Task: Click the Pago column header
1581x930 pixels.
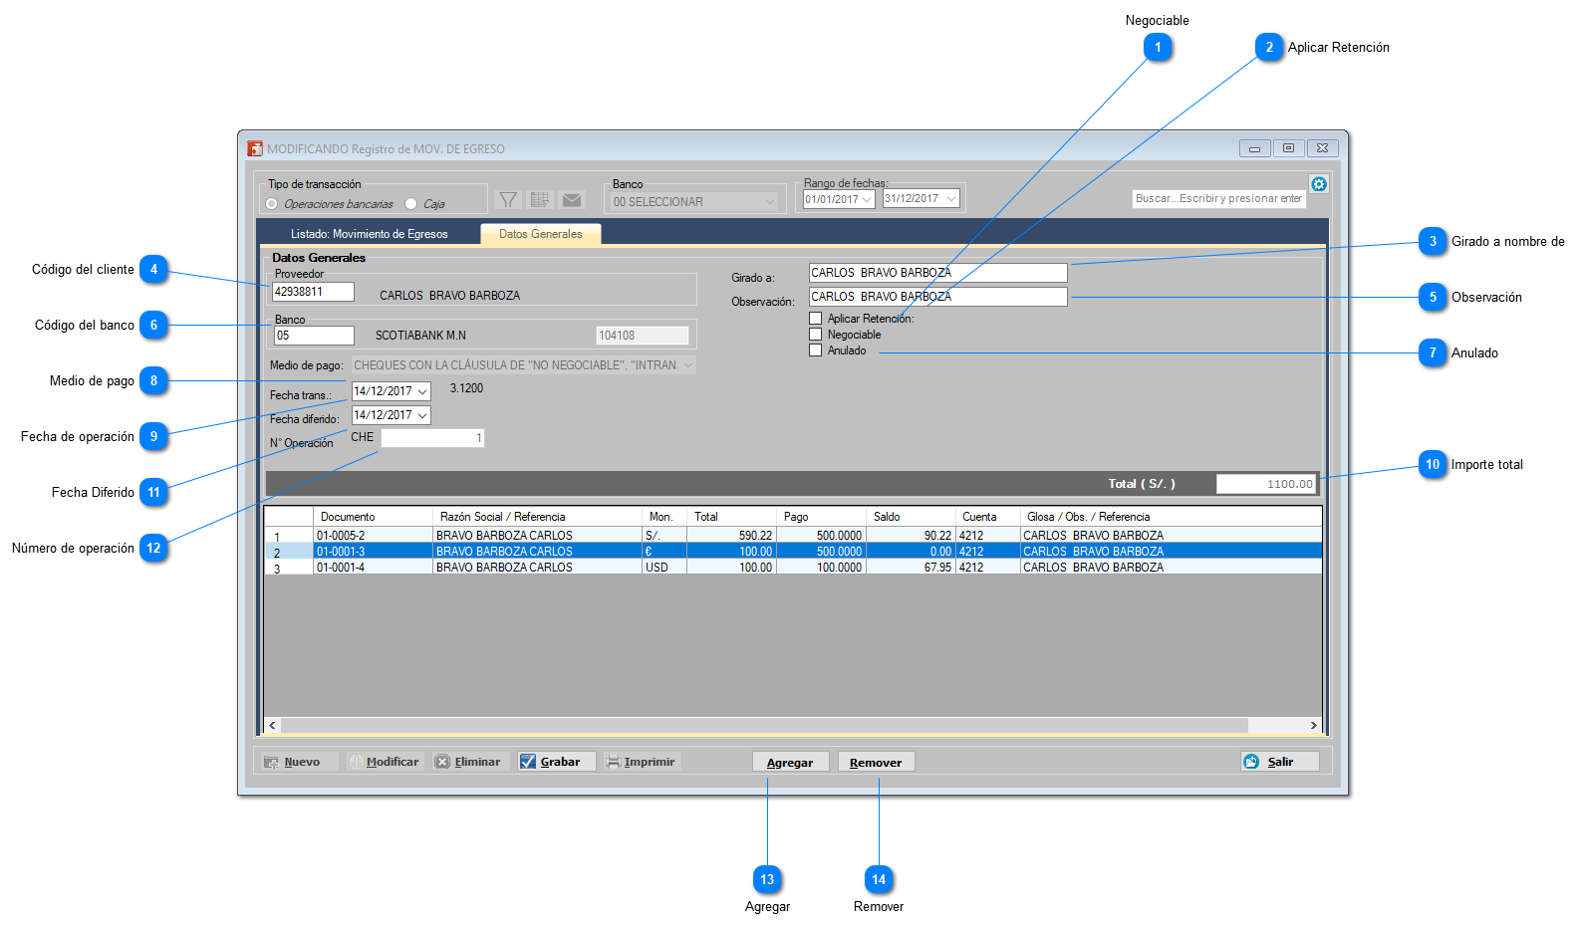Action: (x=821, y=517)
